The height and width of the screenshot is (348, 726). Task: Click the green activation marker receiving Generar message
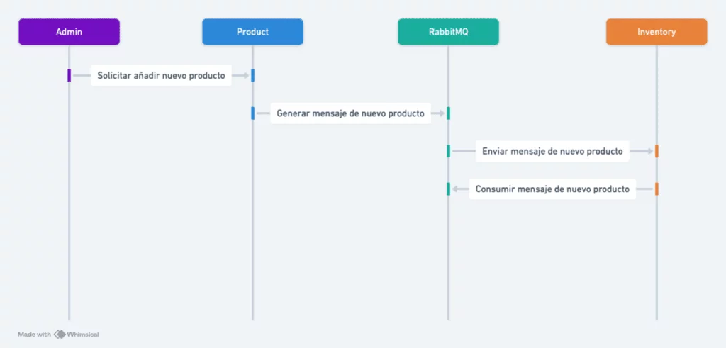pyautogui.click(x=448, y=113)
